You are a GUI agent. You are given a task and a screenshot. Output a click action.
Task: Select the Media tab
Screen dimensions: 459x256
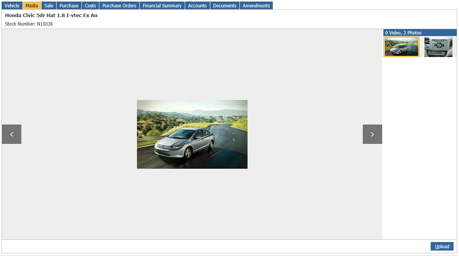pyautogui.click(x=32, y=5)
